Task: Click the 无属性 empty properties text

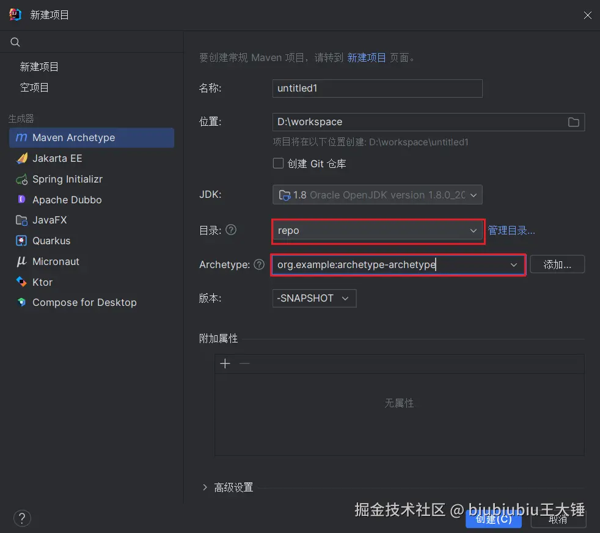Action: pyautogui.click(x=399, y=403)
